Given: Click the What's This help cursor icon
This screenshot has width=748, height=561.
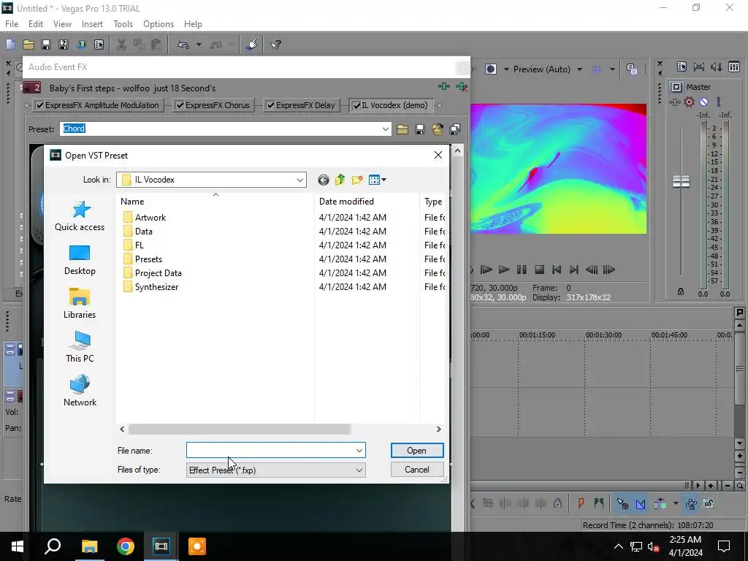Looking at the screenshot, I should click(275, 45).
